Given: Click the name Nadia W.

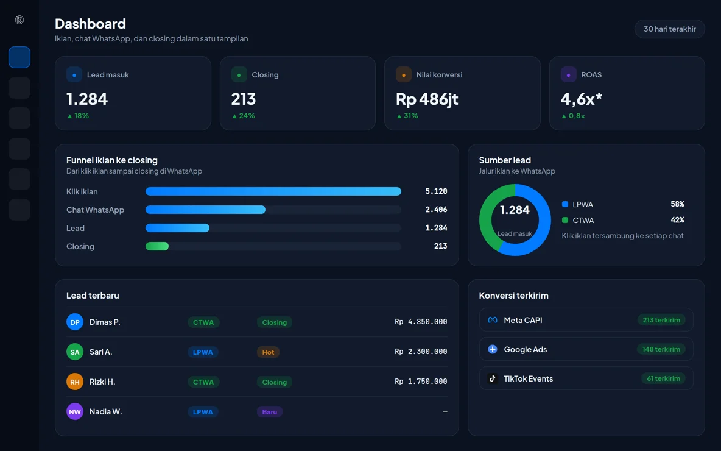Looking at the screenshot, I should point(106,411).
